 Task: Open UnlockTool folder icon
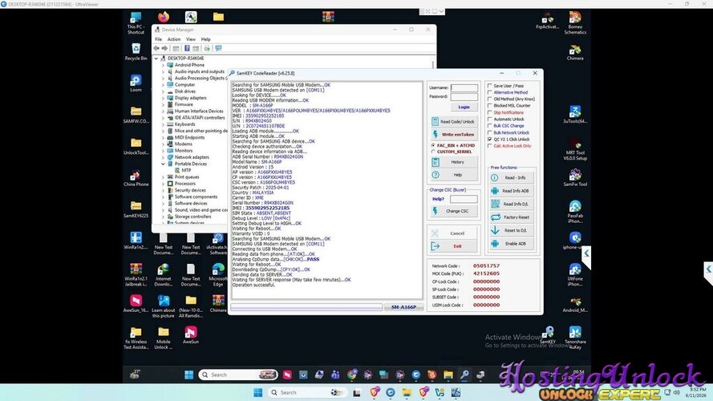point(136,147)
